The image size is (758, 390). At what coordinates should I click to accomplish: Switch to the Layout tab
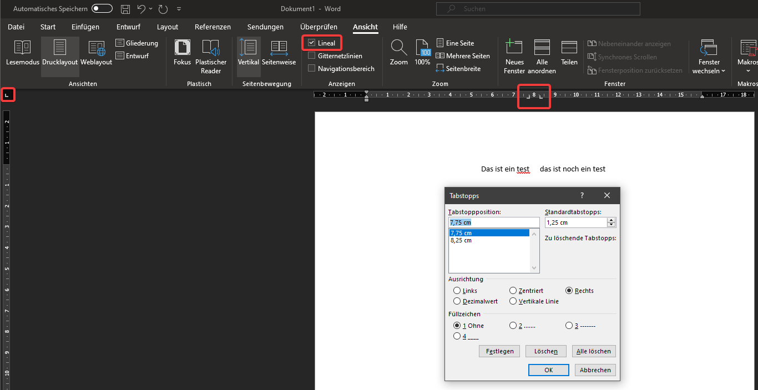(x=168, y=27)
